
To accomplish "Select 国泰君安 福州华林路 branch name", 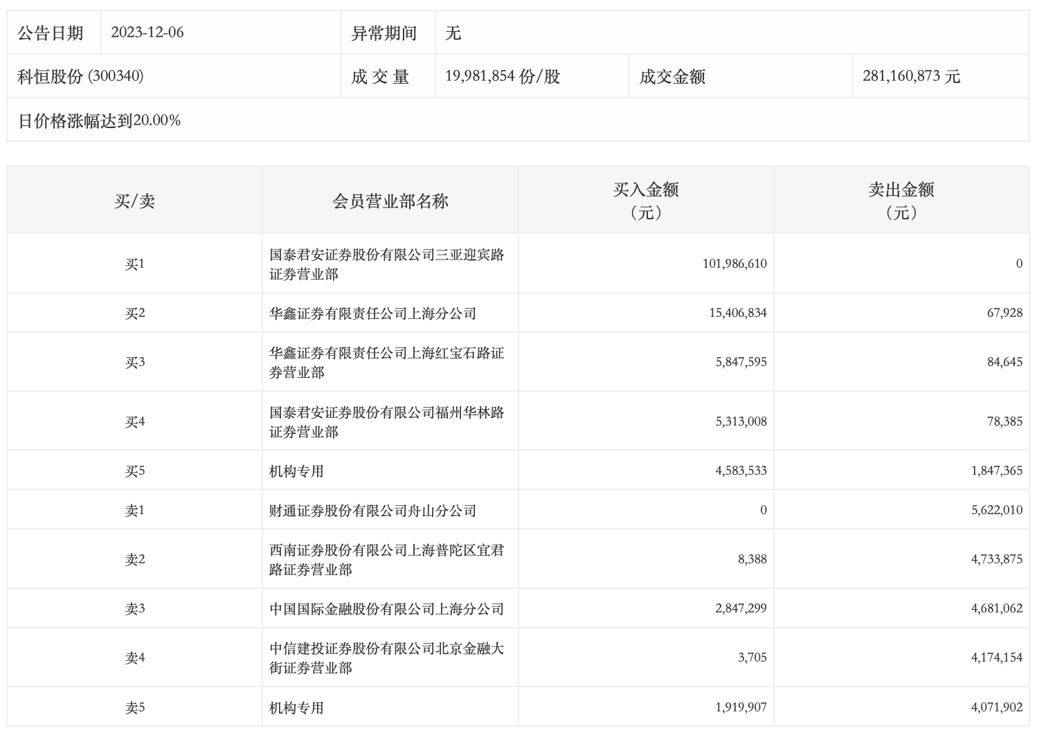I will click(386, 422).
